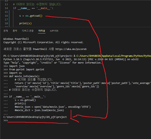The width and height of the screenshot is (151, 139).
Task: Click the 'from pprint import pprint' line
Action: [x=27, y=69]
